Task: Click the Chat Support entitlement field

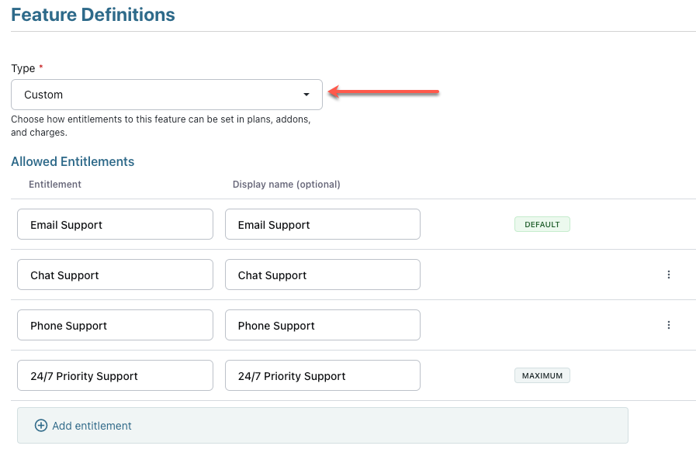Action: click(115, 275)
